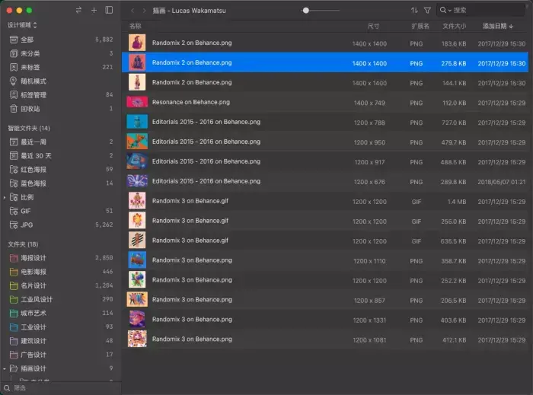Collapse the 插画设计 folder
The height and width of the screenshot is (395, 533).
5,368
